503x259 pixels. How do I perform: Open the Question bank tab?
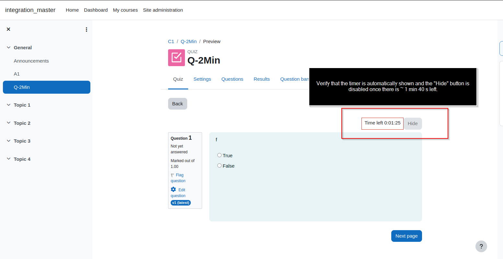[294, 79]
